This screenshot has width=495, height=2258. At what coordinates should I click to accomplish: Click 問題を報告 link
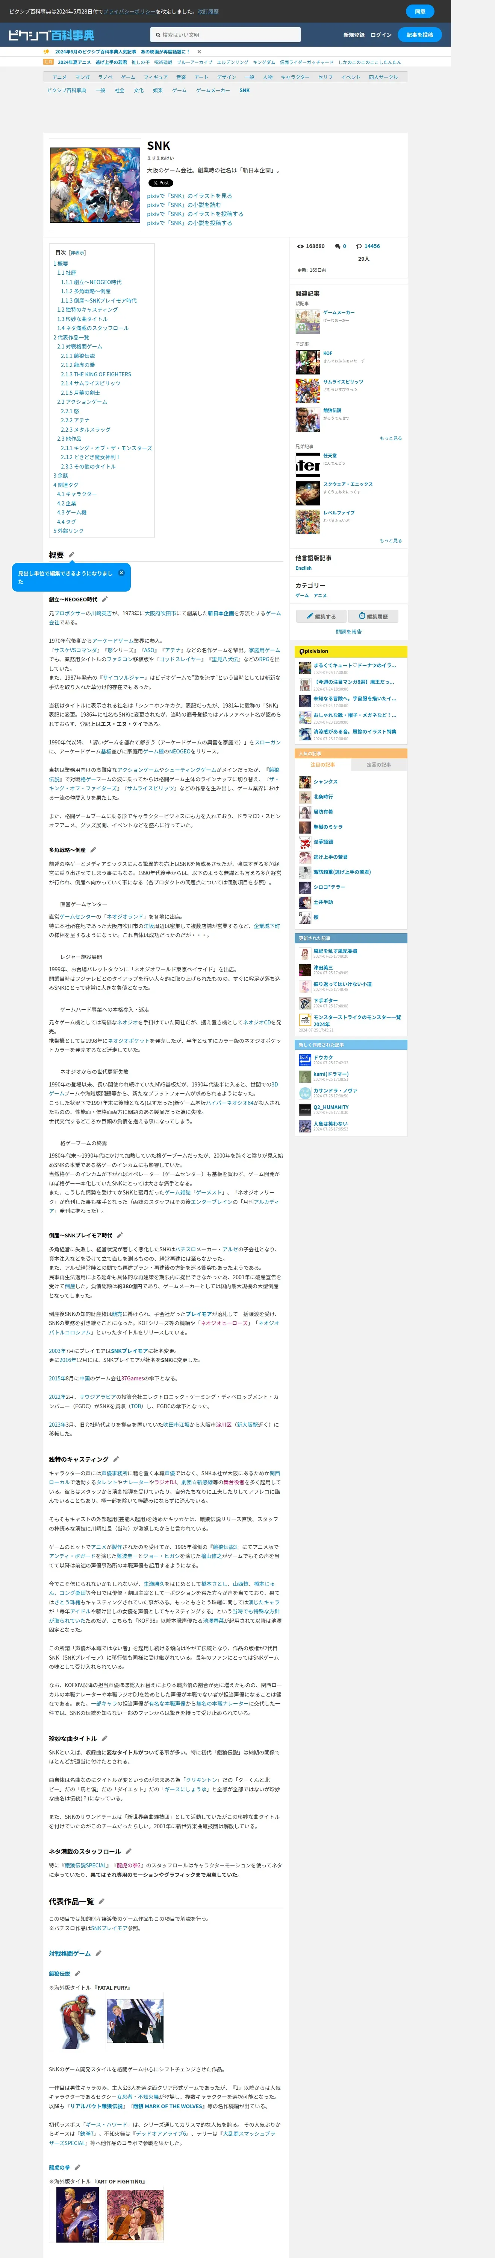click(x=349, y=632)
